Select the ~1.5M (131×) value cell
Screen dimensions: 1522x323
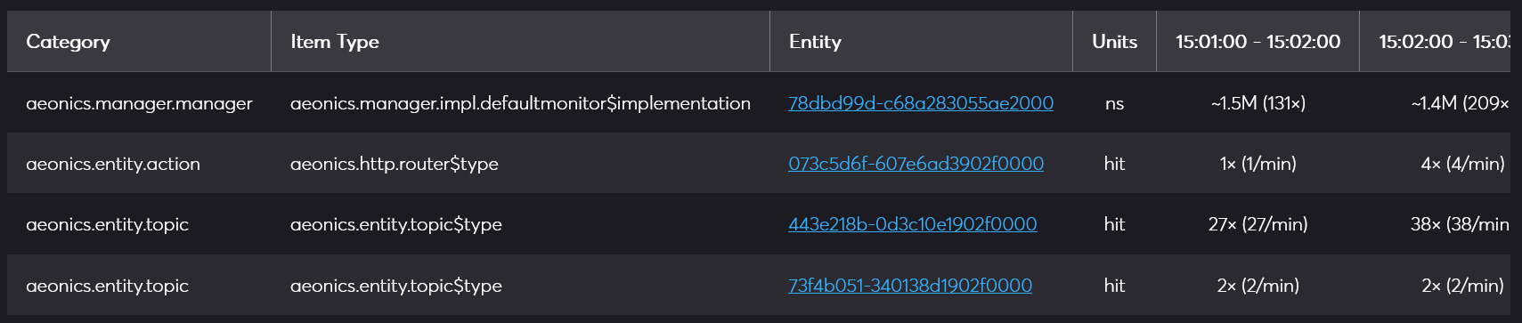click(1257, 103)
